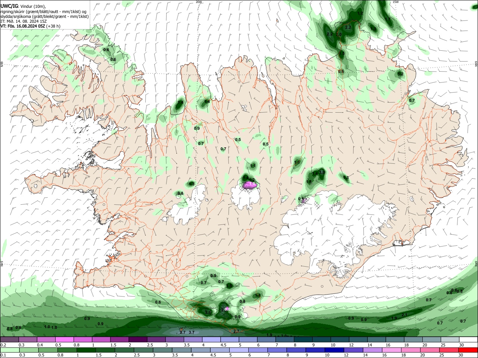
Task: Click the deep blue 10 swatch in lower legend
Action: (x=334, y=350)
